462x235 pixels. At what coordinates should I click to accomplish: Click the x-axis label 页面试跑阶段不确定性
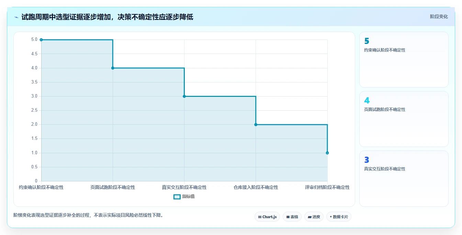tap(113, 188)
